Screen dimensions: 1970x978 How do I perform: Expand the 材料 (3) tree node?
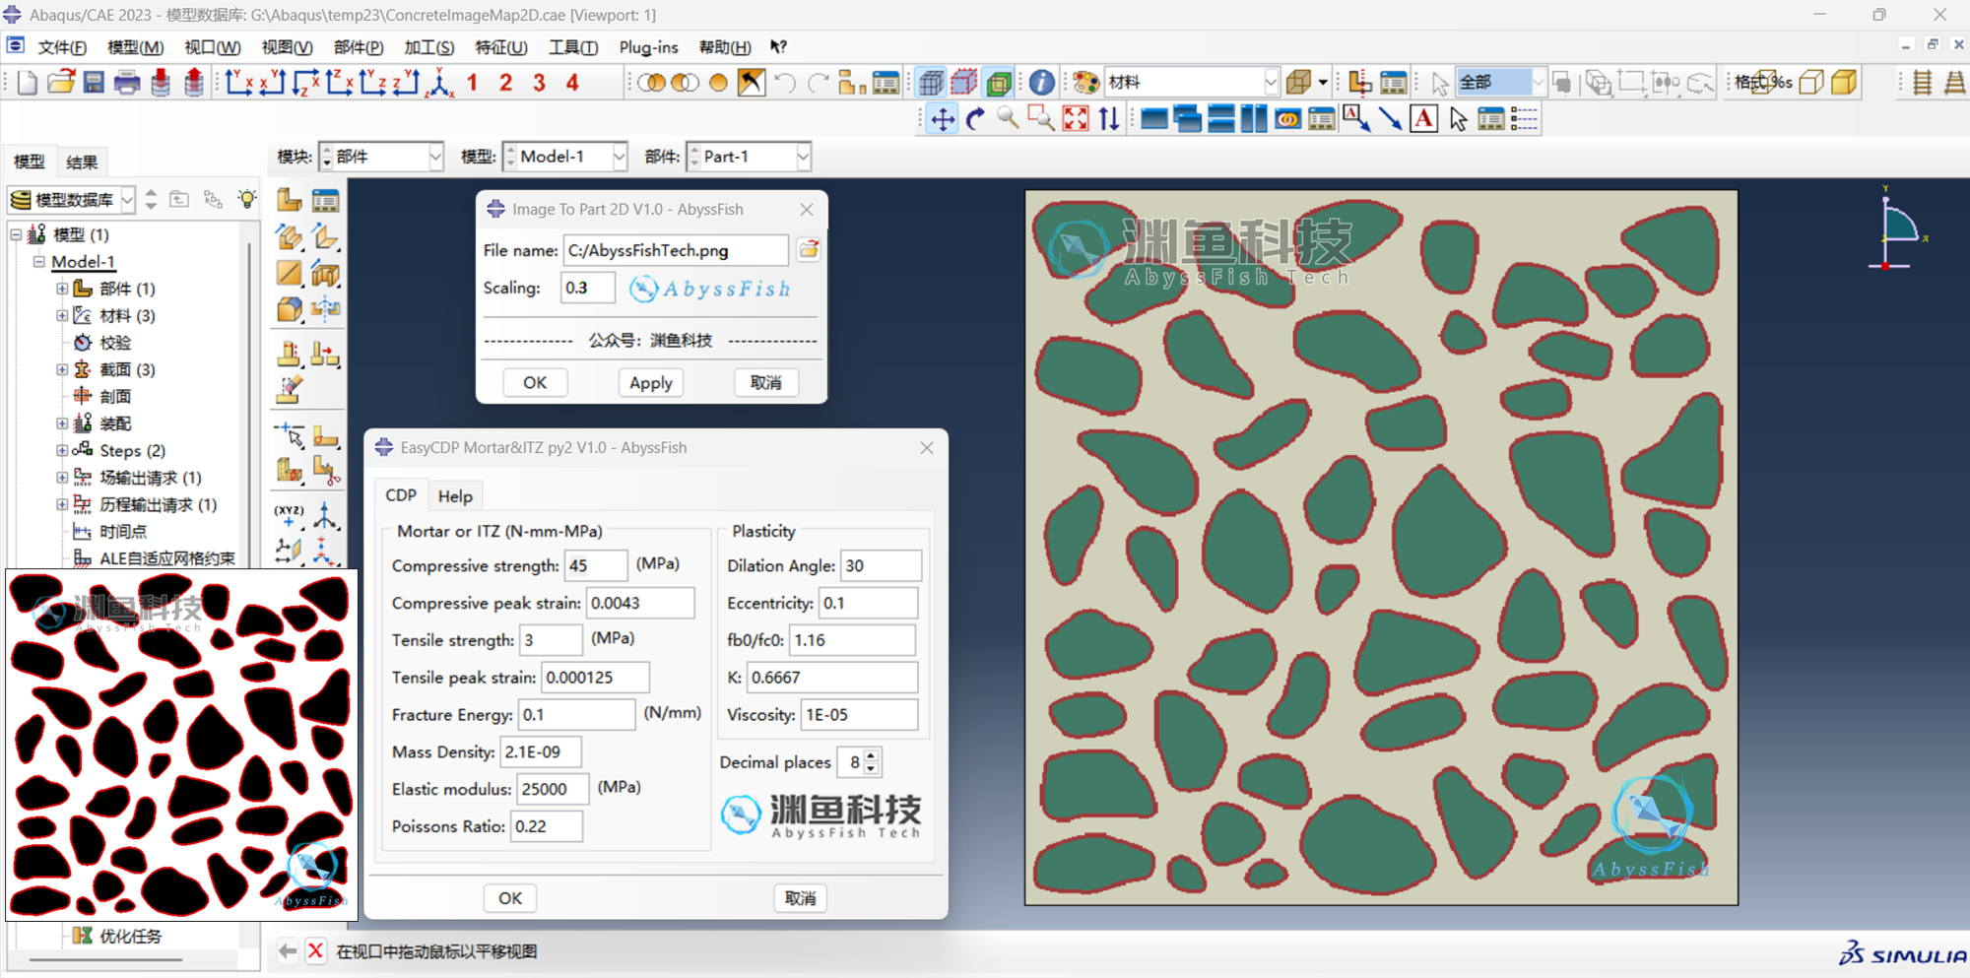pos(62,315)
